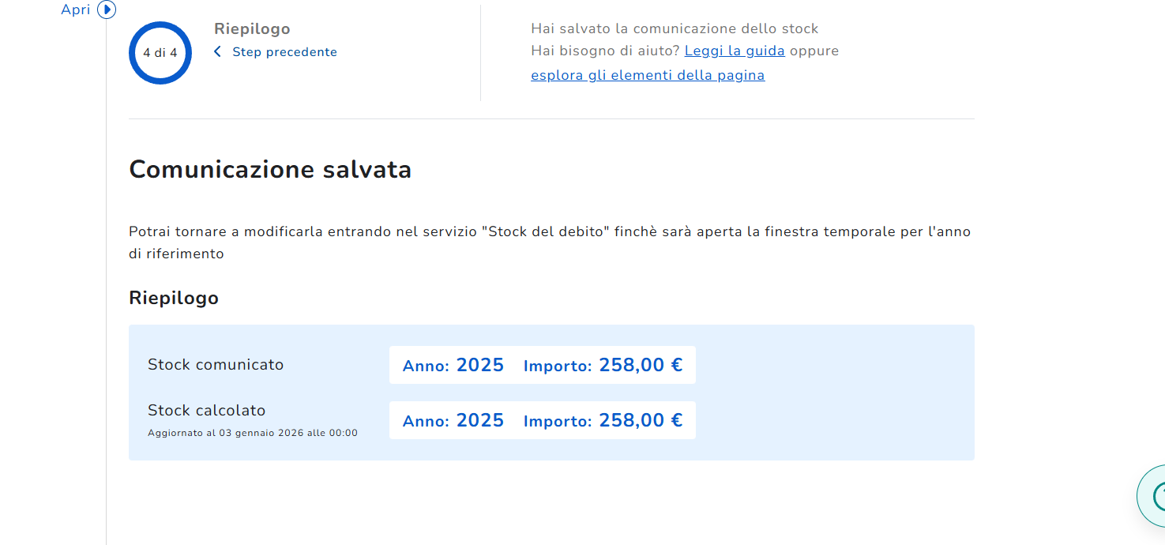Click the Riepilogo section heading above summary
Image resolution: width=1165 pixels, height=545 pixels.
pos(174,298)
